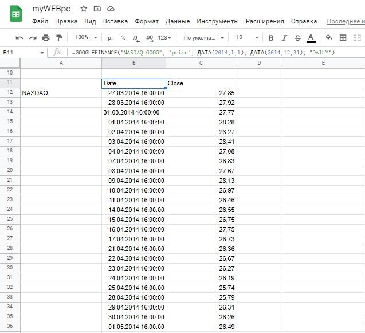The image size is (365, 333).
Task: Select cell with value 26,36
Action: pyautogui.click(x=201, y=249)
